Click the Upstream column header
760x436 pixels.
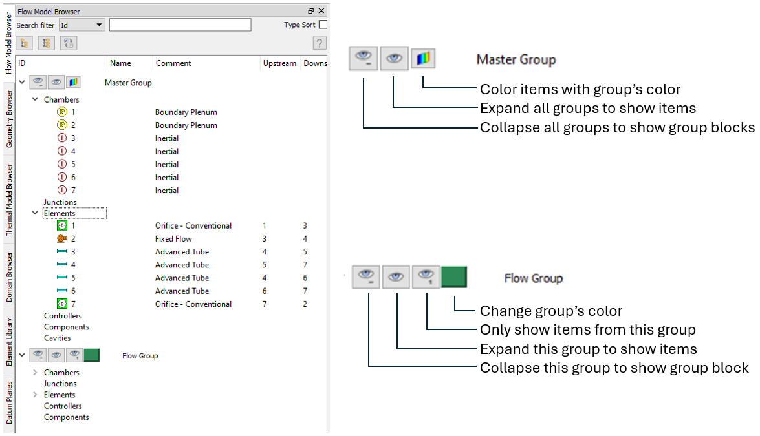279,63
